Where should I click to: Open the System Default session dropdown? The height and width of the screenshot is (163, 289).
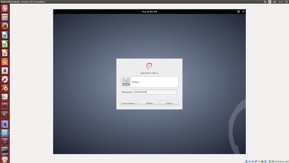pyautogui.click(x=129, y=103)
